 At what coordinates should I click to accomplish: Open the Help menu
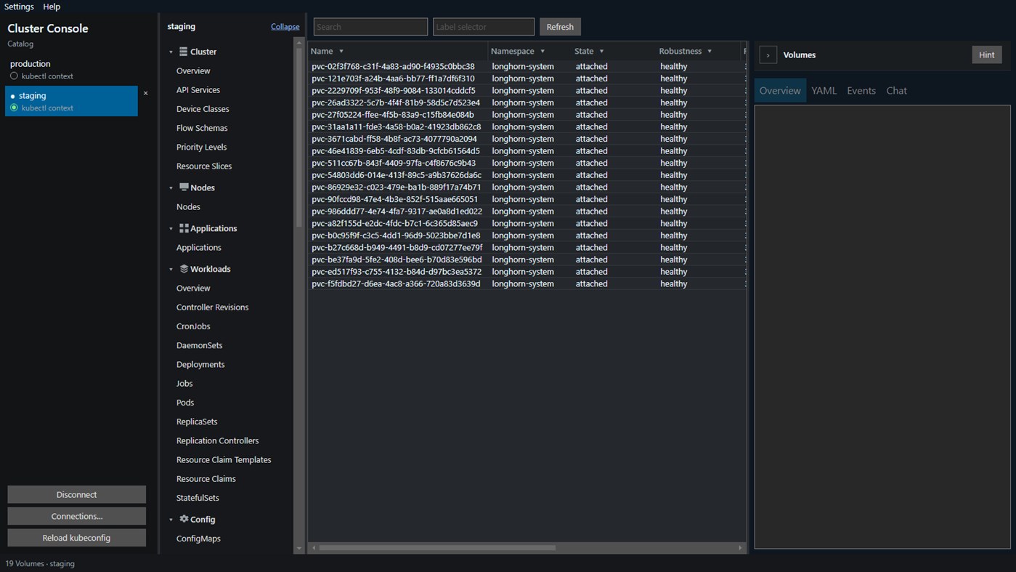pyautogui.click(x=52, y=7)
